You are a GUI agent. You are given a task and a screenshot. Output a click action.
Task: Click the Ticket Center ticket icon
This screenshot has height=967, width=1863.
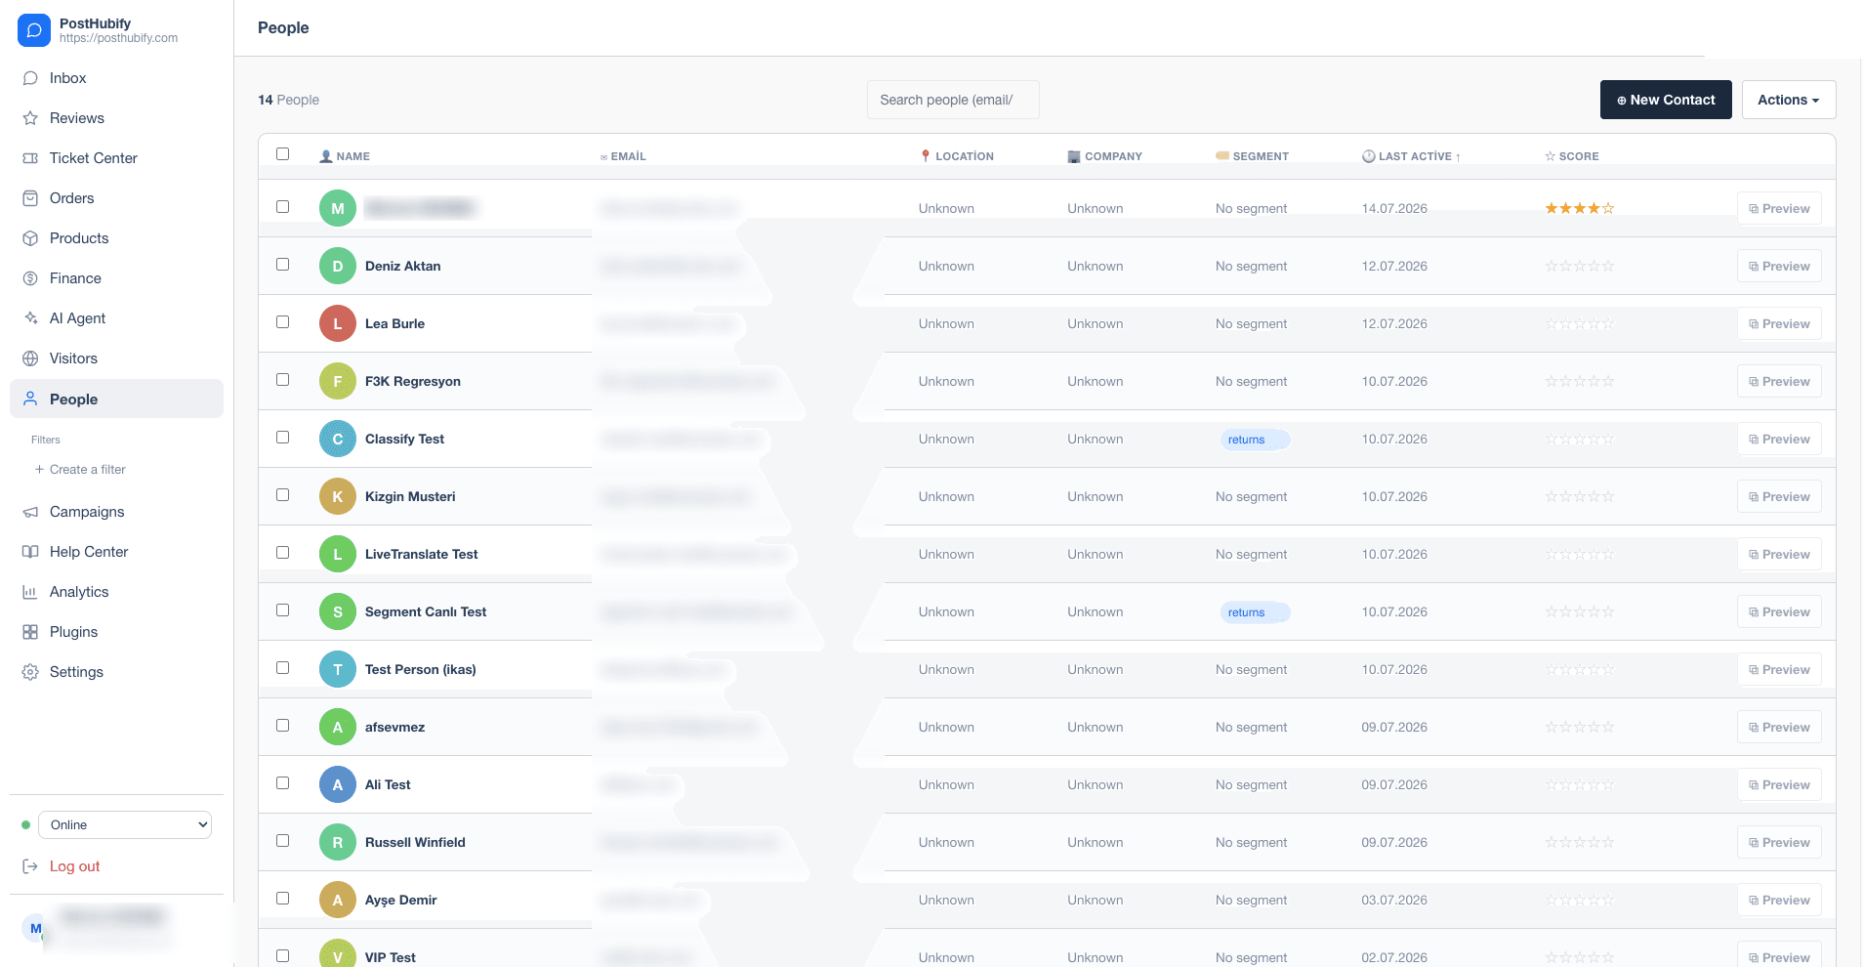point(30,158)
